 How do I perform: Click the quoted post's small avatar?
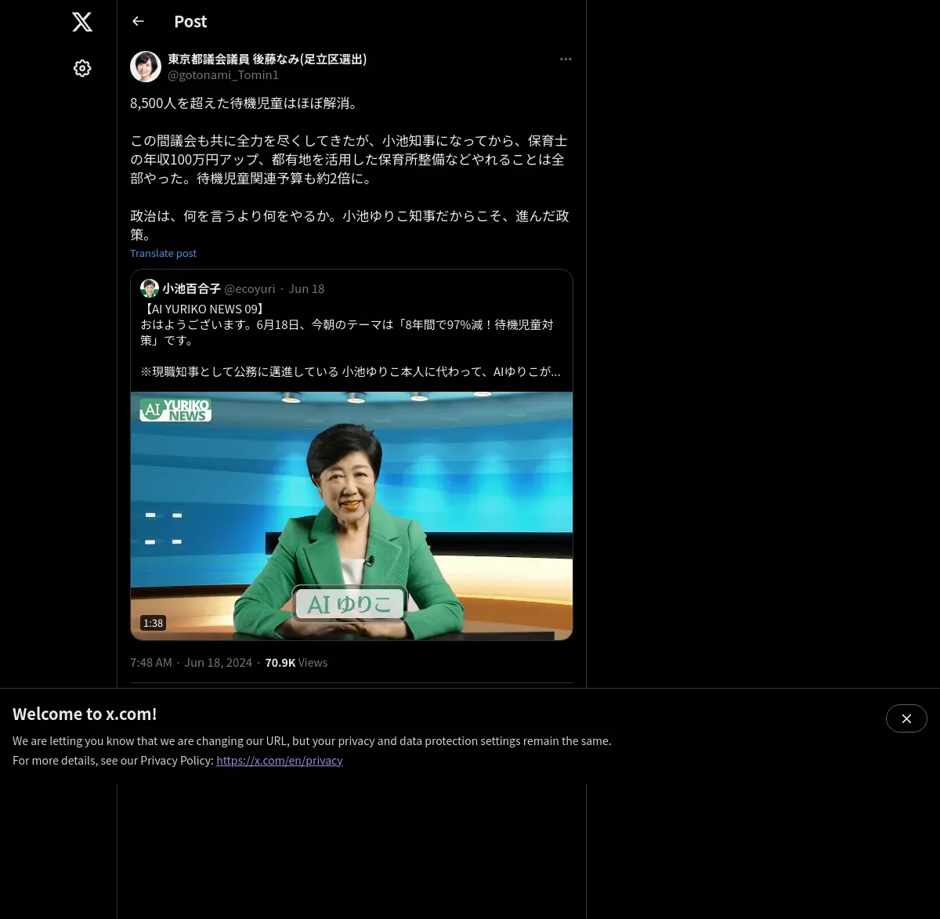point(150,288)
